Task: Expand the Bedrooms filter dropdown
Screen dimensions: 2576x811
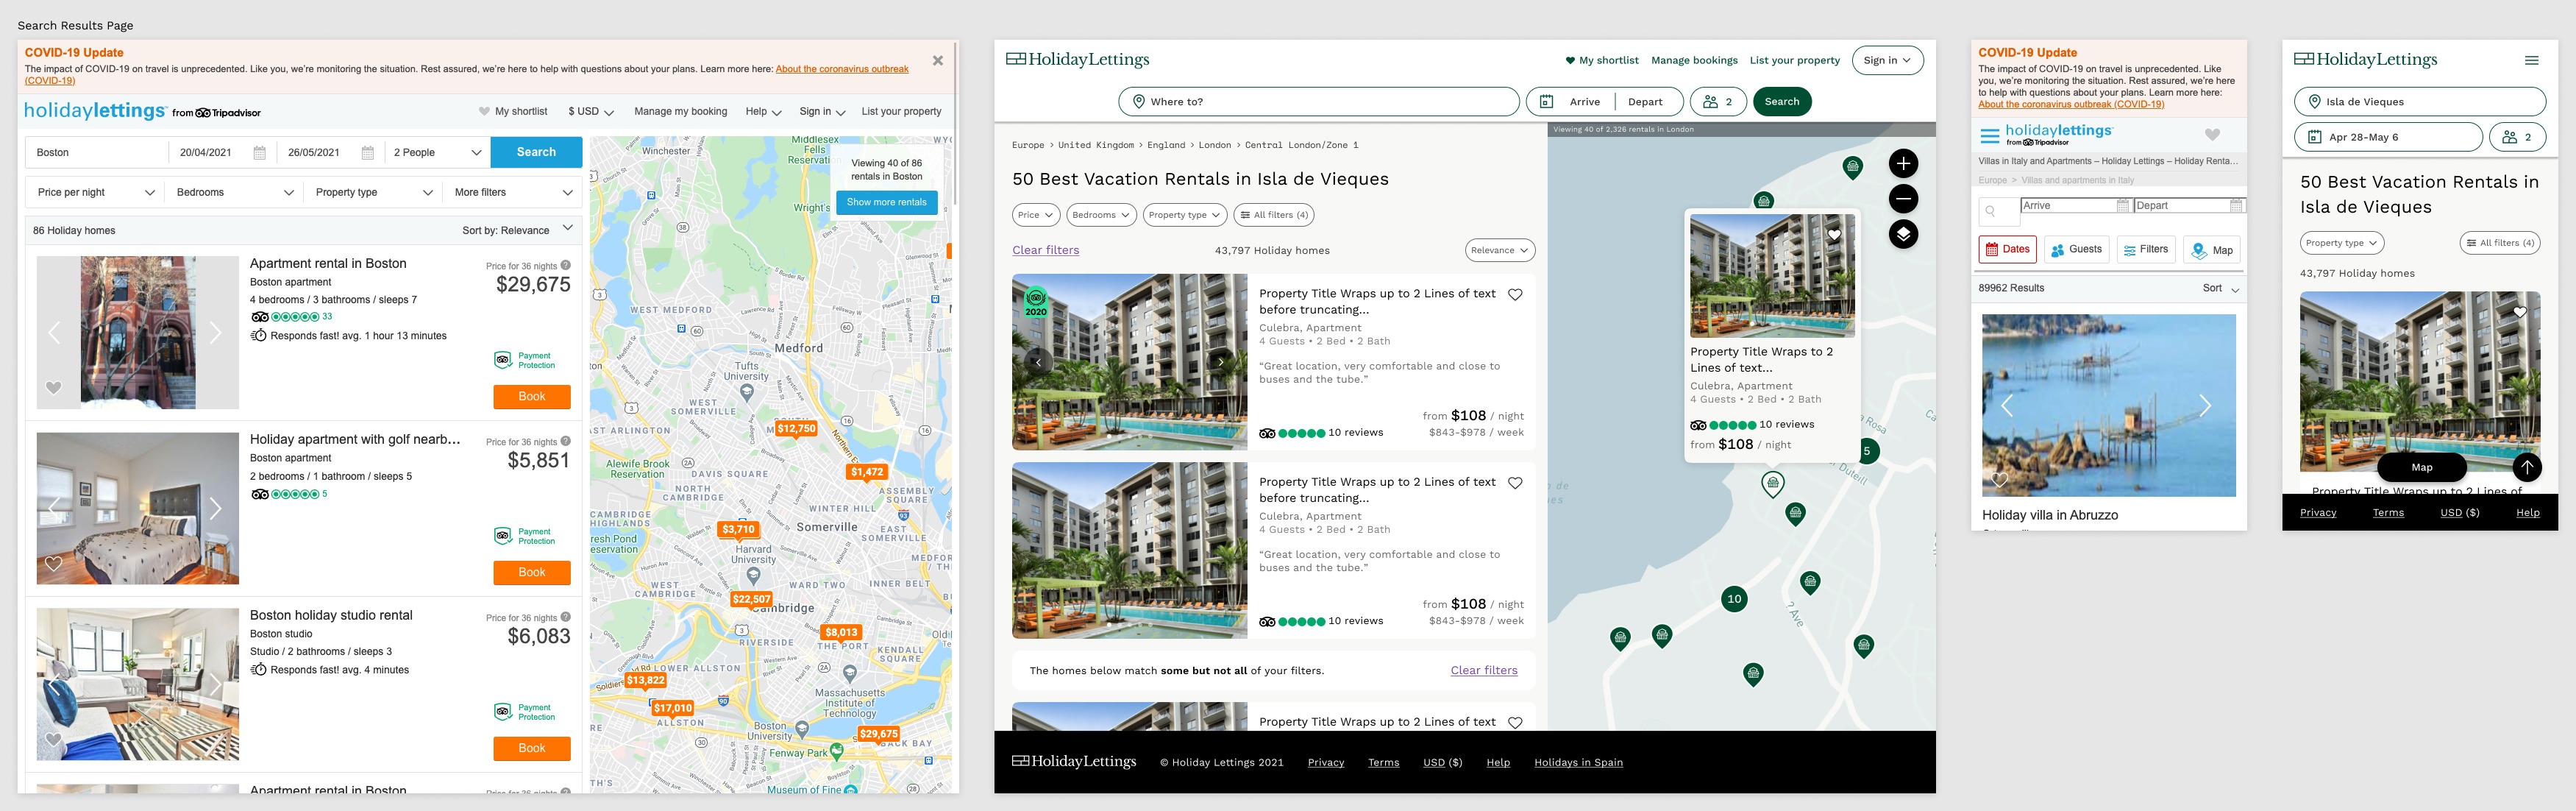Action: pyautogui.click(x=233, y=191)
